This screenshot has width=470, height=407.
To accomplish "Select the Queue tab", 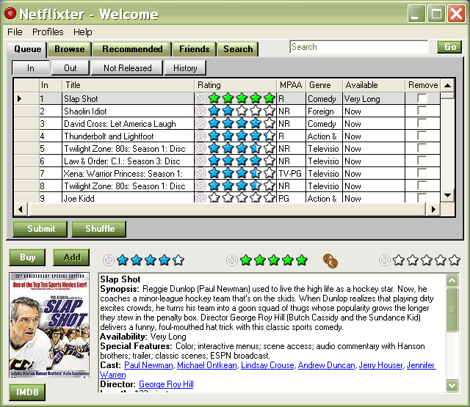I will tap(27, 49).
